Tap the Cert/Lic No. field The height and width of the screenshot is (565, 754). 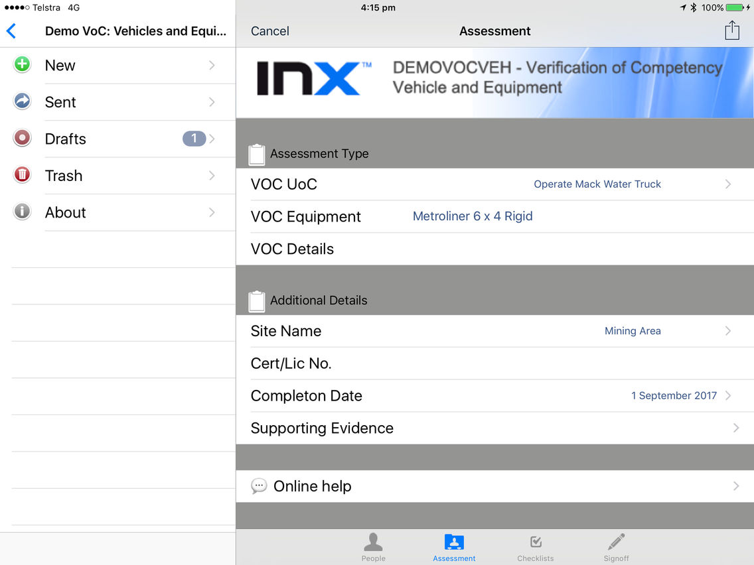coord(495,363)
